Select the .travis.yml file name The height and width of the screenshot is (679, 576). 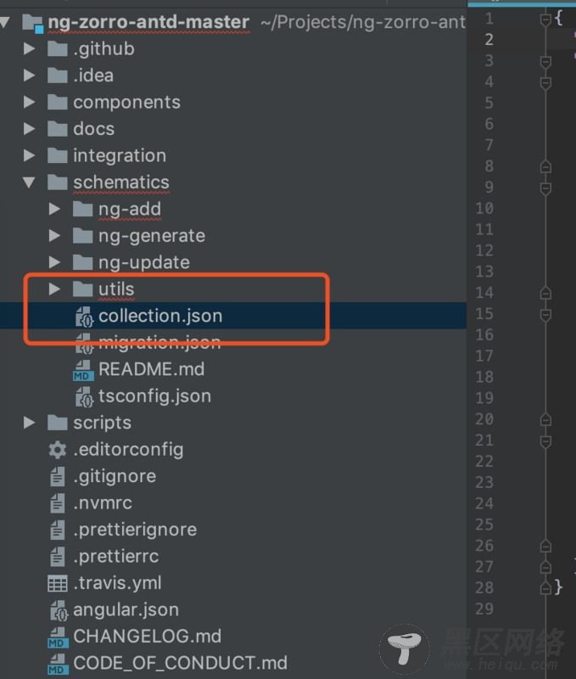pos(117,583)
